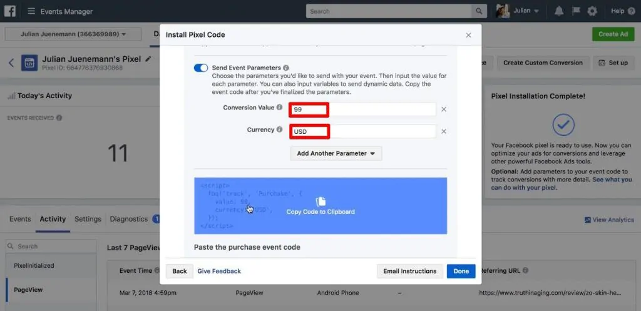Click the View Analytics link

613,220
